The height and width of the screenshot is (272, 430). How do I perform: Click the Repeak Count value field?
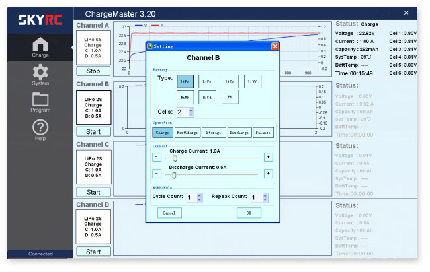257,197
